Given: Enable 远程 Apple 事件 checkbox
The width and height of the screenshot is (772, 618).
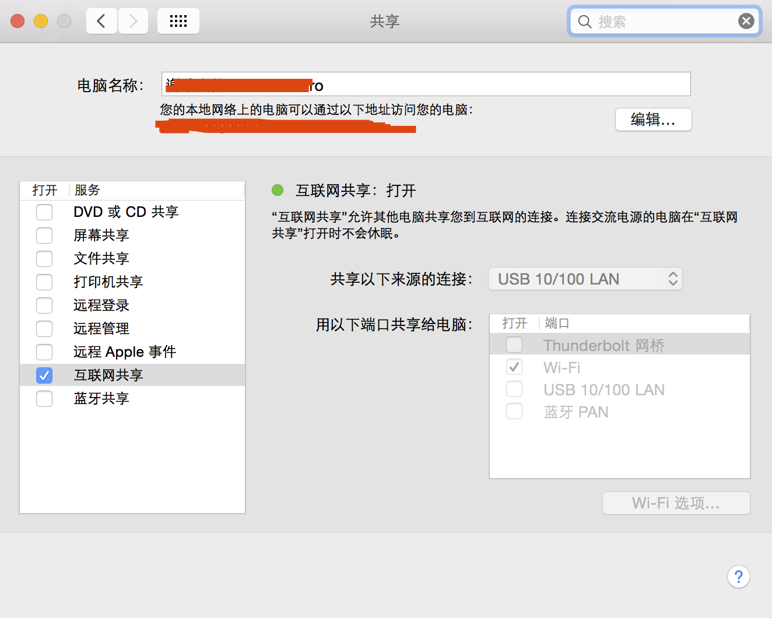Looking at the screenshot, I should click(x=44, y=352).
